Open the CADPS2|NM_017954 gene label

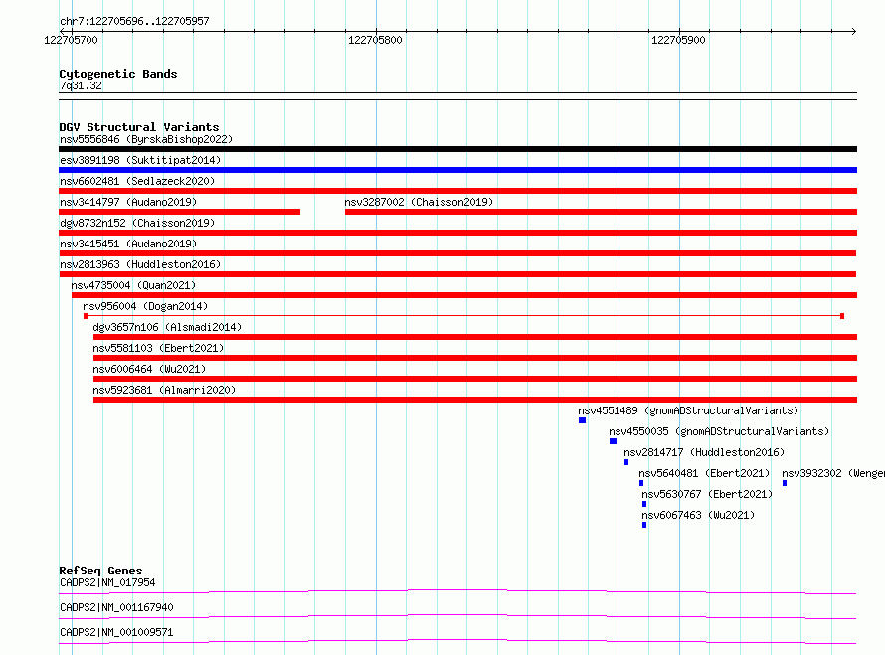click(x=107, y=582)
